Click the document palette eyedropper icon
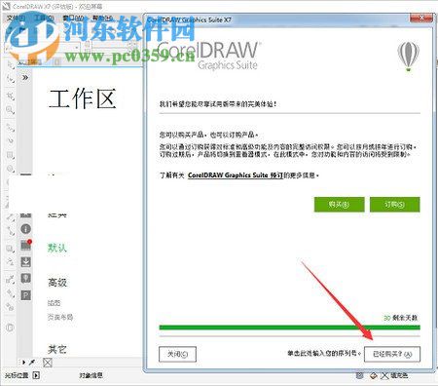 32,363
